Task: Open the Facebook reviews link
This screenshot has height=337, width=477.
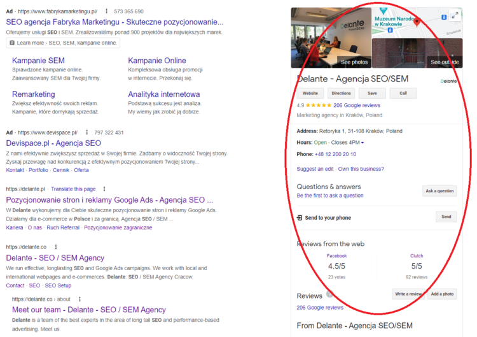Action: 336,256
